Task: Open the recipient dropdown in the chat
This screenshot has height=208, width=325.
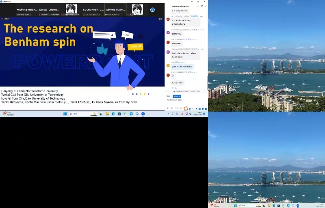Action: (x=177, y=96)
